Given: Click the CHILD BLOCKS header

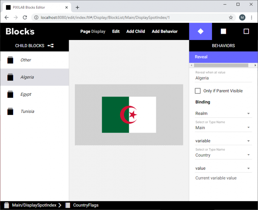Looking at the screenshot, I should pos(30,45).
